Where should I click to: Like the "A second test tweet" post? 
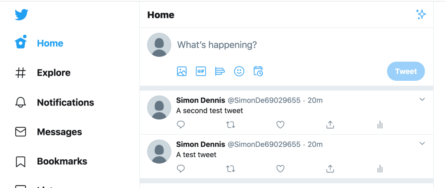click(x=281, y=125)
